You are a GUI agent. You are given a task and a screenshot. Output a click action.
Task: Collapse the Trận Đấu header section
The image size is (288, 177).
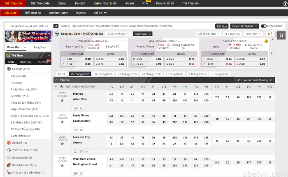[56, 80]
